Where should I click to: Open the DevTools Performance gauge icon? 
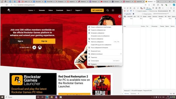pyautogui.click(x=153, y=8)
